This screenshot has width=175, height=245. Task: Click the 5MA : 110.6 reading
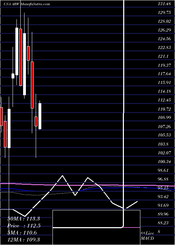coord(22,233)
